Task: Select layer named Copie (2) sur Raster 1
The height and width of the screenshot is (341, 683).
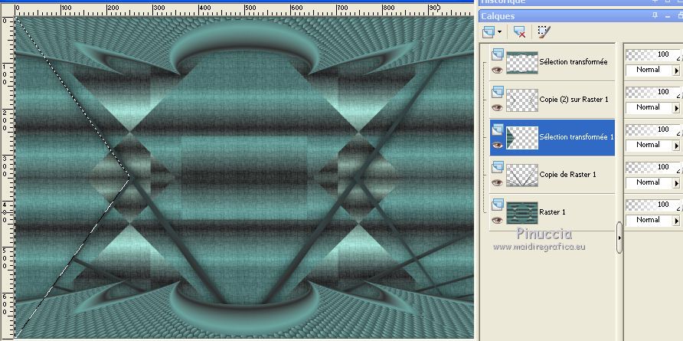Action: point(574,100)
